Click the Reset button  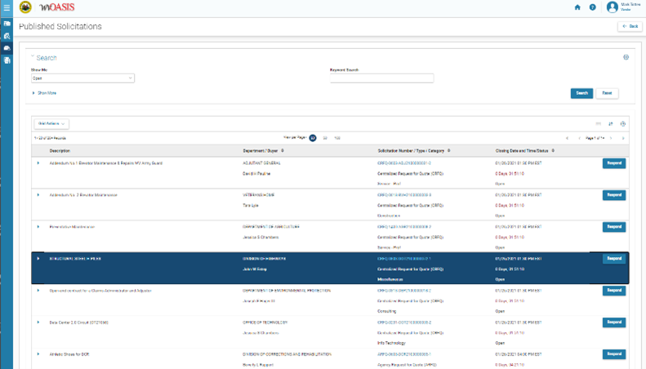(607, 93)
